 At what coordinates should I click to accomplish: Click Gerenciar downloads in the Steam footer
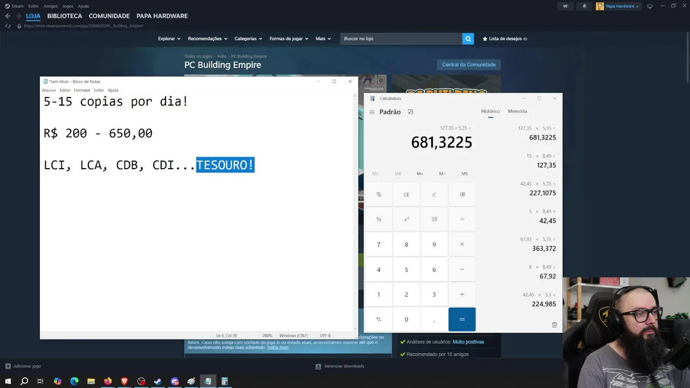[340, 366]
